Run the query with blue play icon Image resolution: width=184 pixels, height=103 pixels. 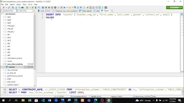coord(64,7)
